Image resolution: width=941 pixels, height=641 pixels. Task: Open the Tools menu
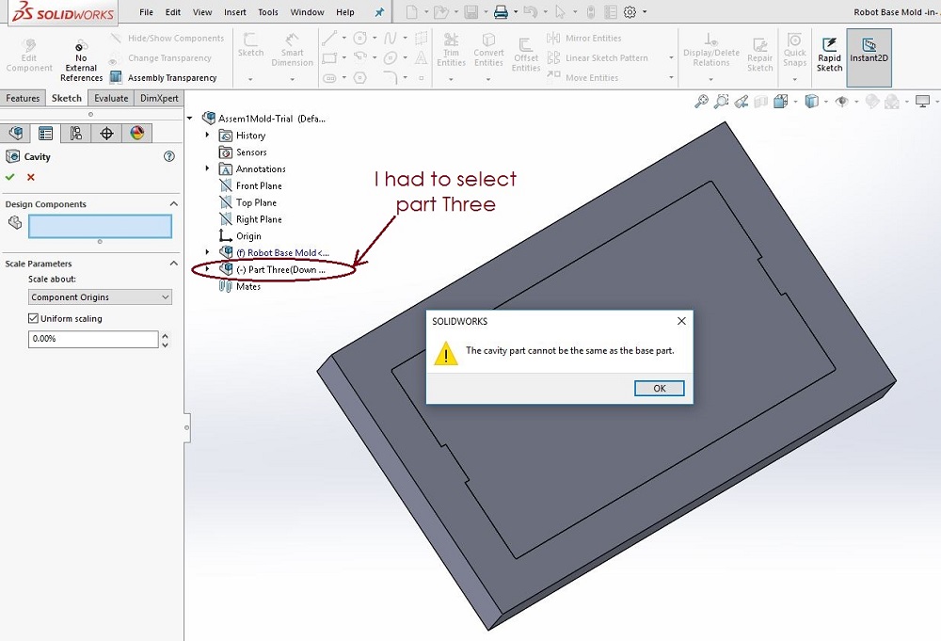tap(267, 12)
